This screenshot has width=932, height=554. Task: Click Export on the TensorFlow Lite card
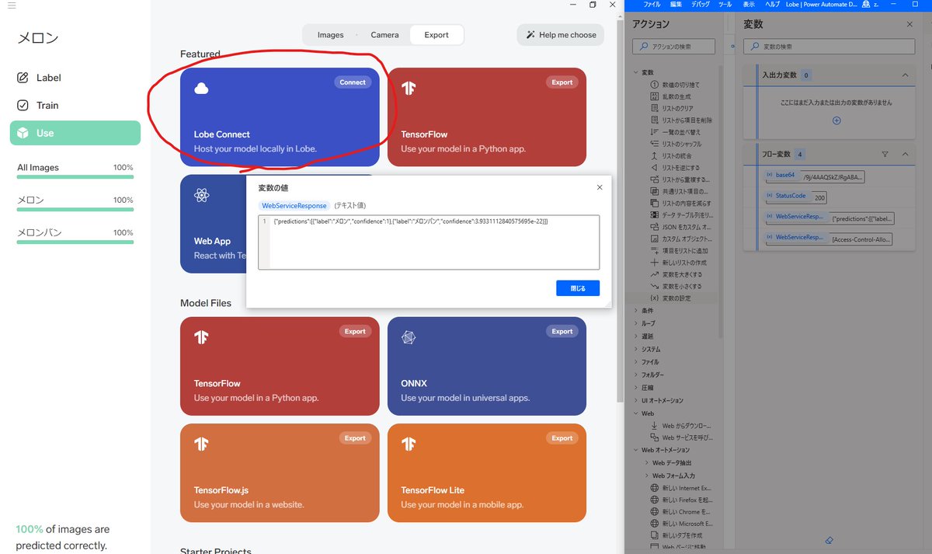[x=562, y=438]
